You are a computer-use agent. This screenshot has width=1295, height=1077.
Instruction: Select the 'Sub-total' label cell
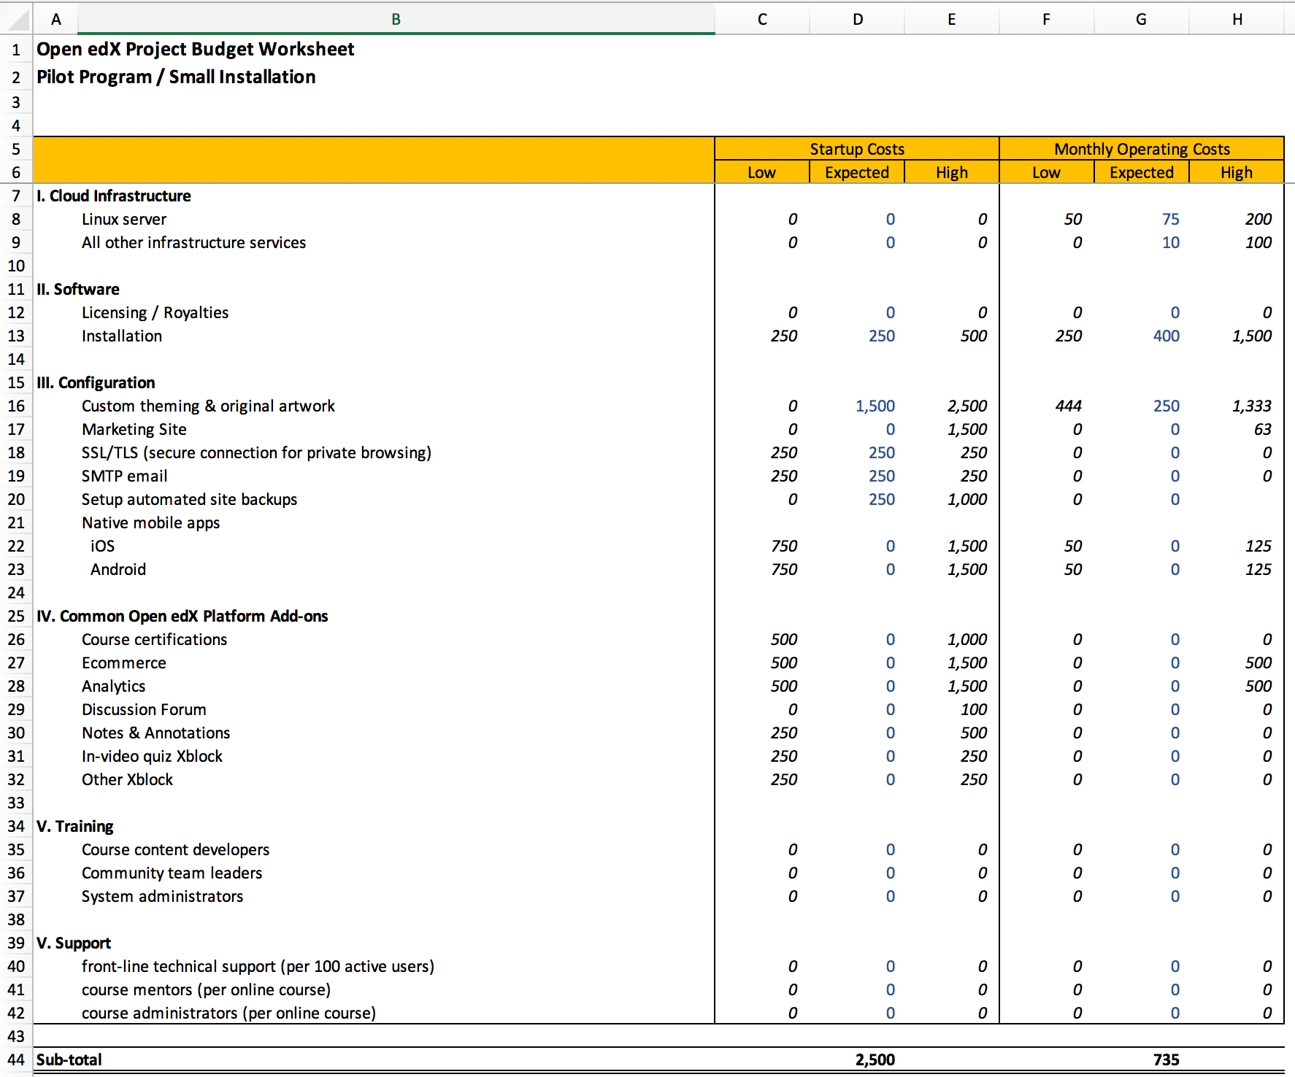(69, 1059)
